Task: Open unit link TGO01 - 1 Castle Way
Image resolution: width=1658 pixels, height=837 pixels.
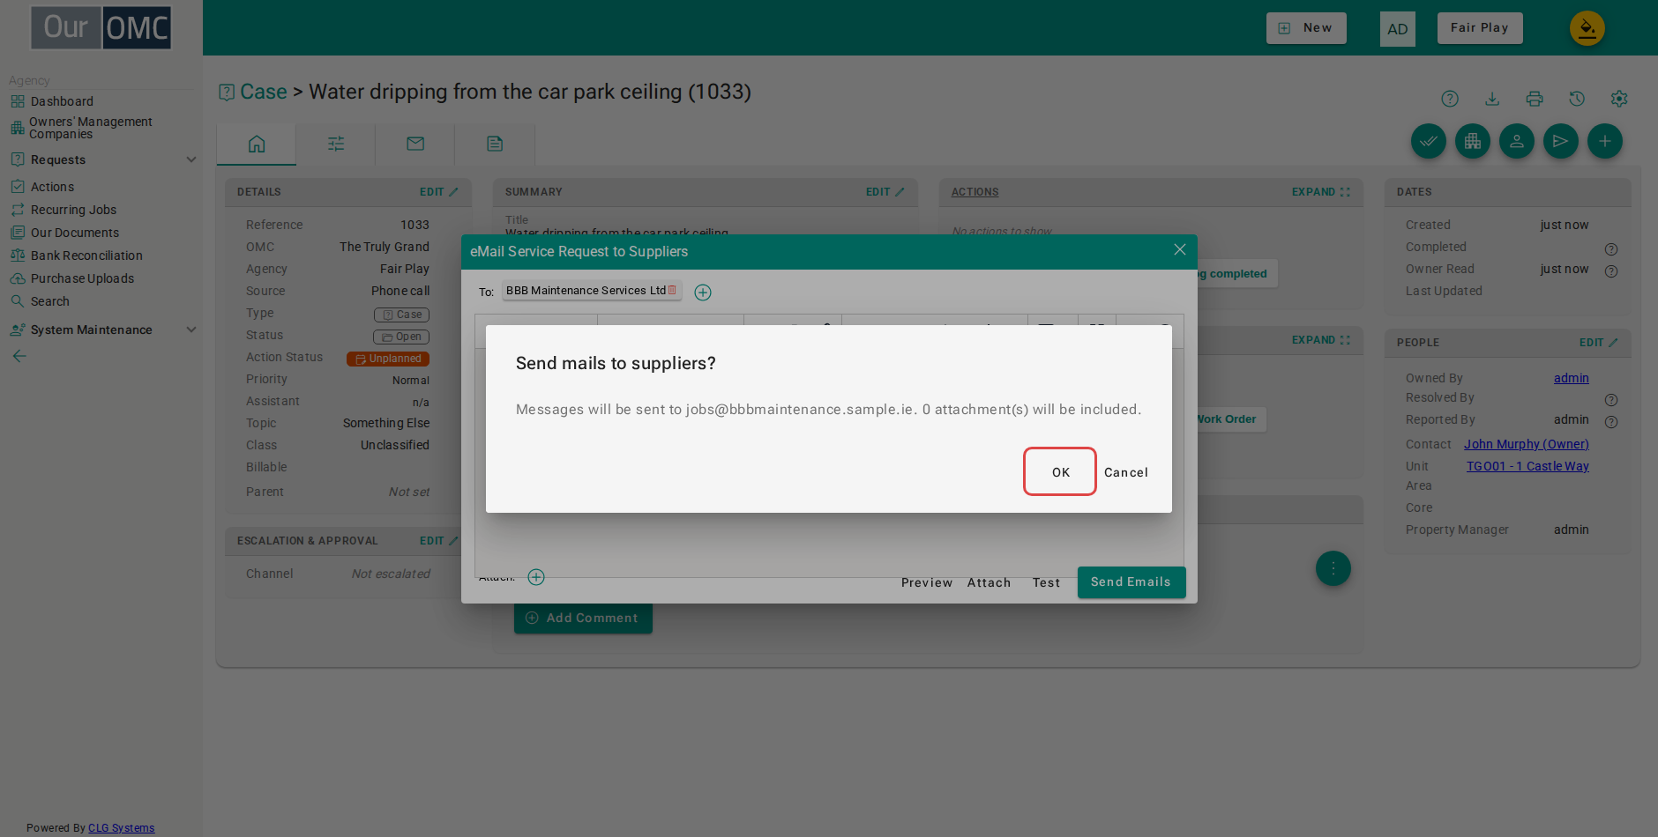Action: tap(1527, 466)
